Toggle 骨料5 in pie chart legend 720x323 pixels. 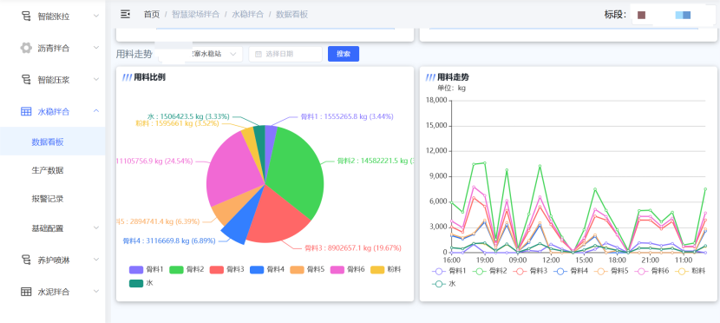(308, 270)
